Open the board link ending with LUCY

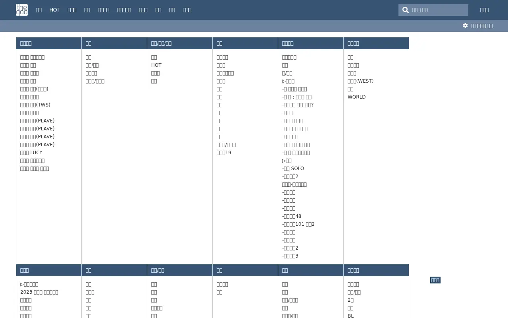coord(31,153)
